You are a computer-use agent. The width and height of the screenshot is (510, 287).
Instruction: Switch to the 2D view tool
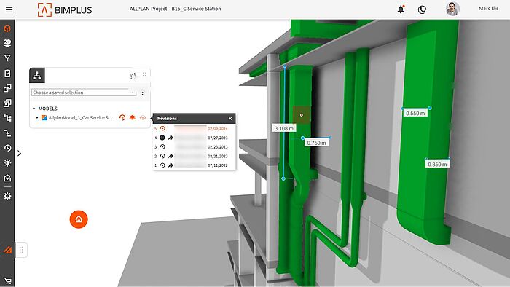tap(7, 43)
